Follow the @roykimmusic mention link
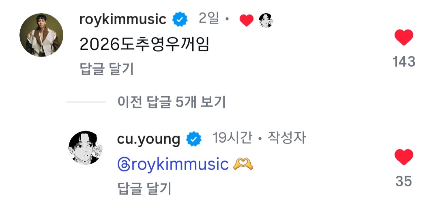Screen dimensions: 438x211 (x=173, y=165)
